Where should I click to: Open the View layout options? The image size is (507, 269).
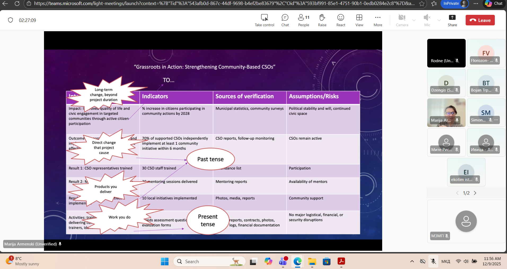359,20
